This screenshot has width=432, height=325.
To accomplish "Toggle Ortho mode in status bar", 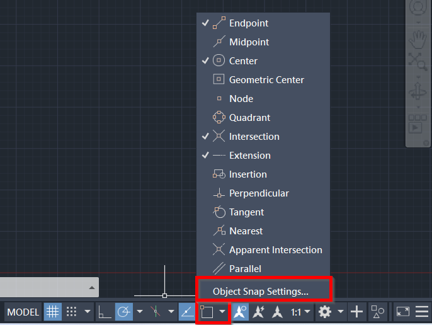I will point(105,312).
